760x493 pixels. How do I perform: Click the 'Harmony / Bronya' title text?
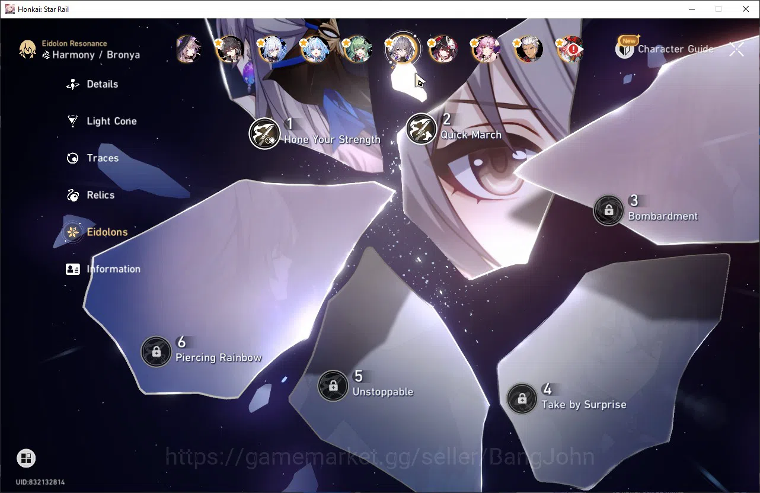tap(96, 55)
